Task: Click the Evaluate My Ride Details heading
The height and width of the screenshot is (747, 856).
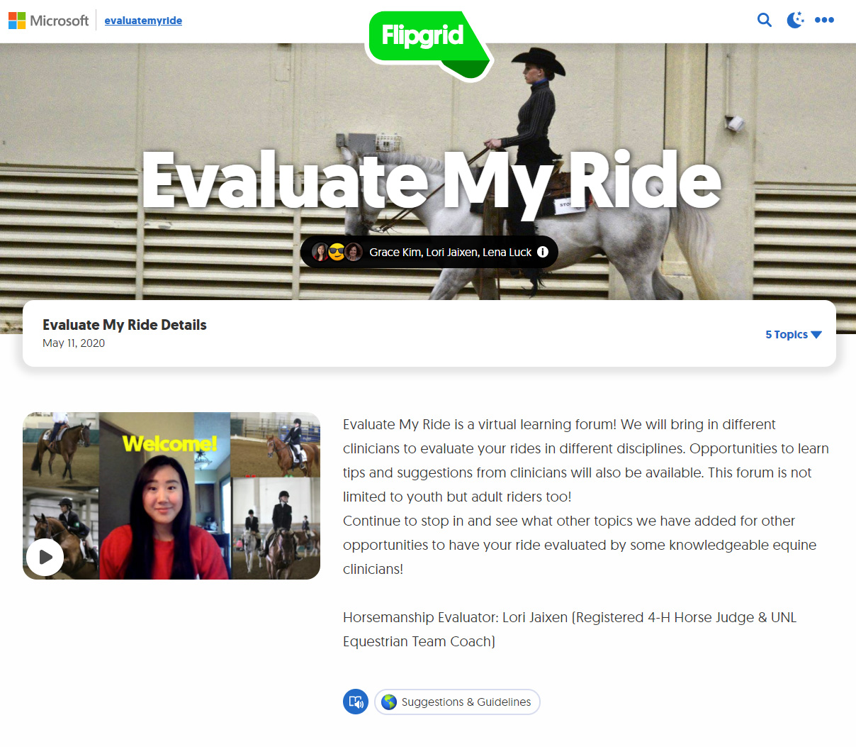Action: [x=125, y=325]
